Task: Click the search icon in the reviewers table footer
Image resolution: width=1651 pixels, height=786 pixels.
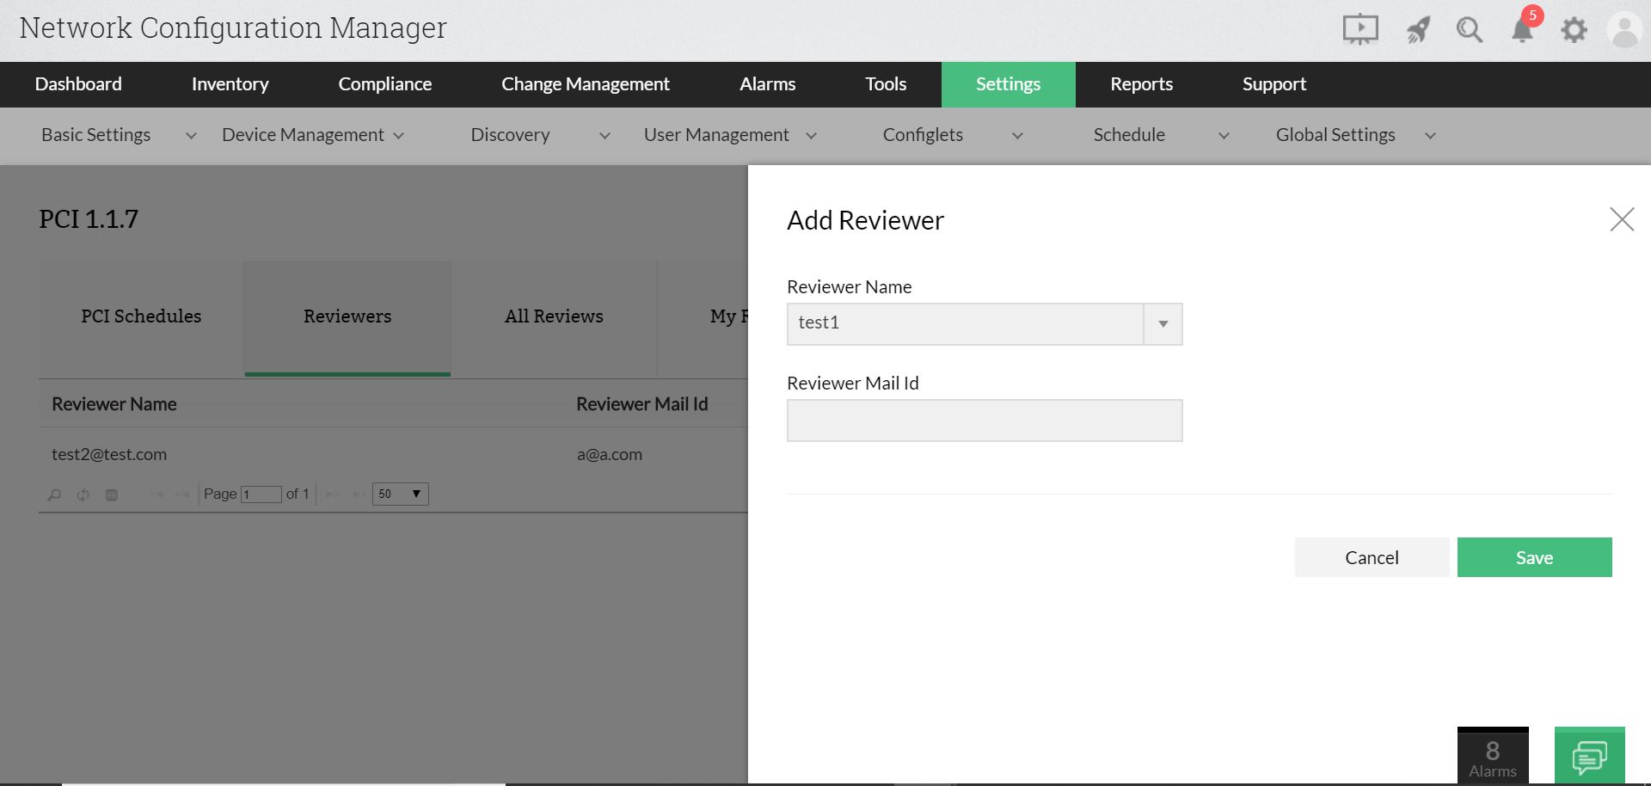Action: (x=54, y=494)
